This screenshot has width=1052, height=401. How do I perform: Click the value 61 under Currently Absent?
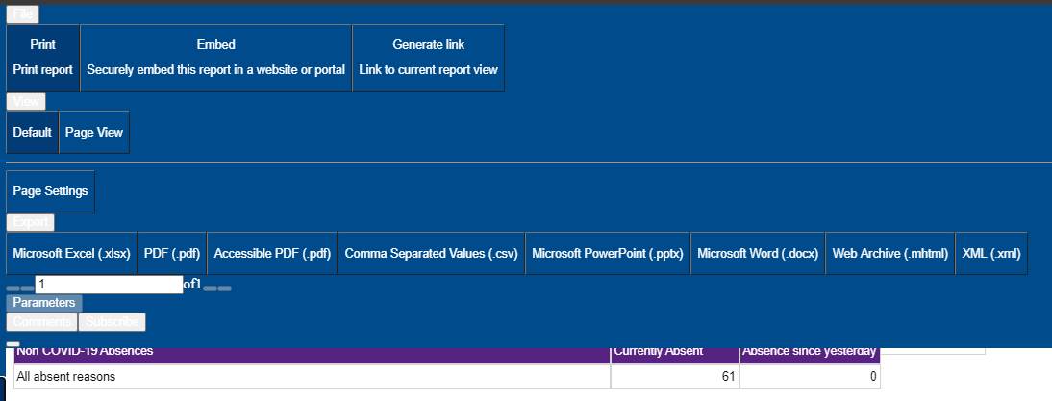(x=675, y=377)
